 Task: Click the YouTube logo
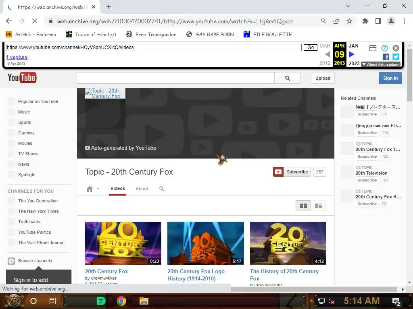pyautogui.click(x=22, y=78)
